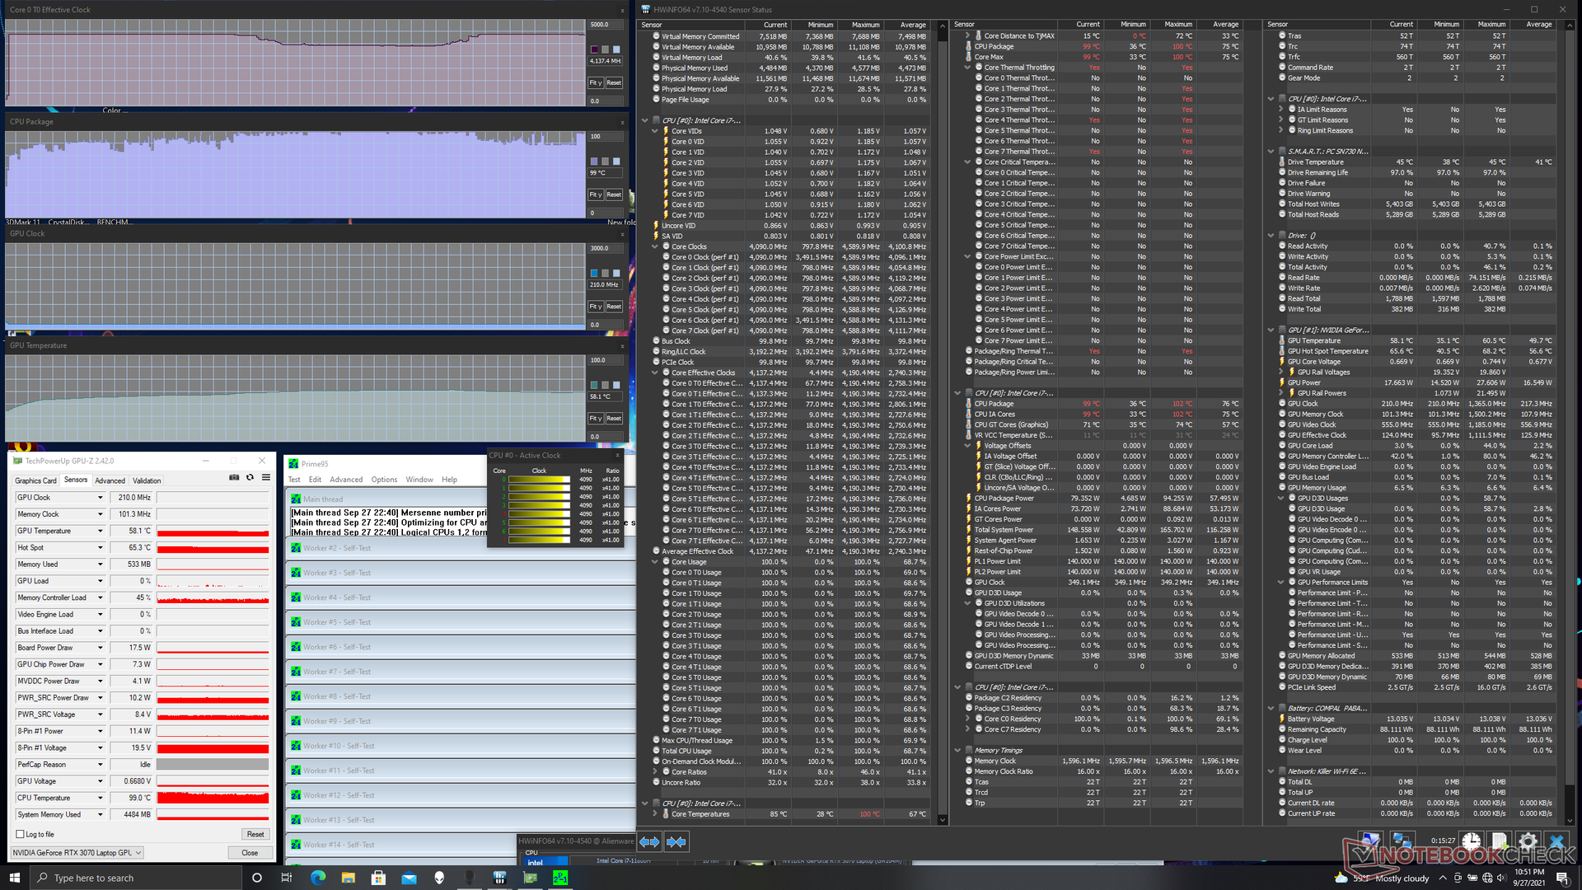Click Reset on CPU Package graph
This screenshot has height=890, width=1582.
point(614,194)
